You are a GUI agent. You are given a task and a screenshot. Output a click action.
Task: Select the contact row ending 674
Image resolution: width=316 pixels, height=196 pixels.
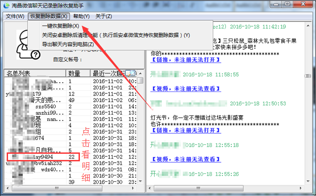tap(71, 138)
